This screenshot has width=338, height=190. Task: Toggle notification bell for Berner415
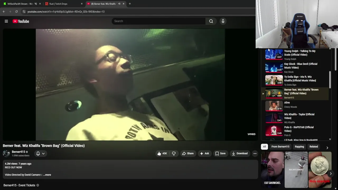click(38, 153)
